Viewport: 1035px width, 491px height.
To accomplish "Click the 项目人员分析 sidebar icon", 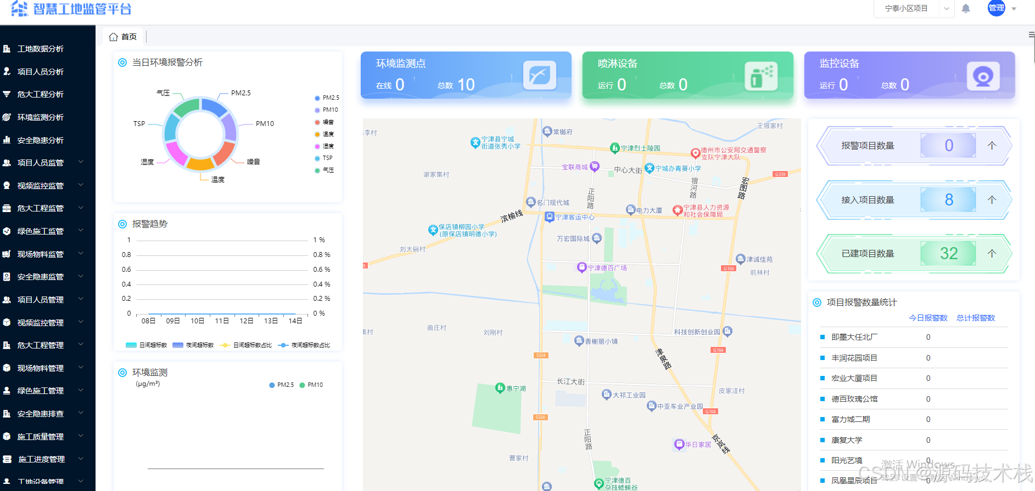I will coord(7,71).
